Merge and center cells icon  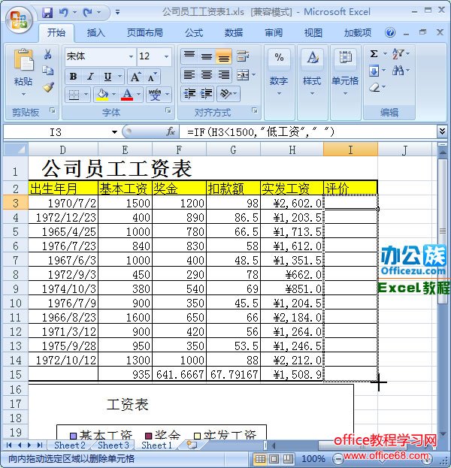pyautogui.click(x=243, y=75)
